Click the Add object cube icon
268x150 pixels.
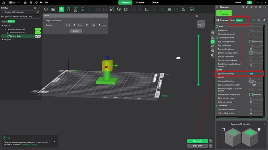coord(46,9)
